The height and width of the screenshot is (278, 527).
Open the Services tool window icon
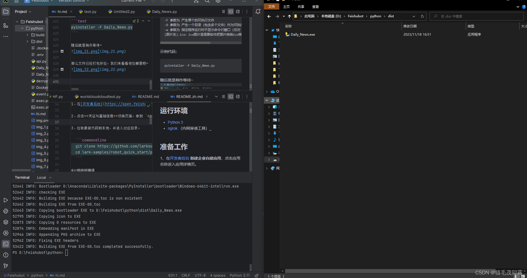point(6,233)
